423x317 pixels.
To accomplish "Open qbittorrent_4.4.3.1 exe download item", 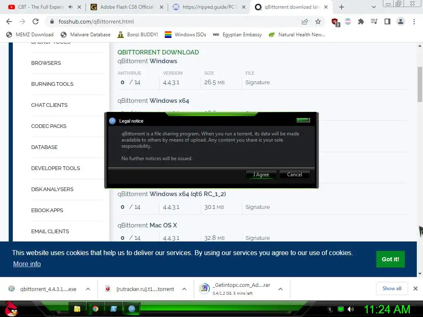I will [43, 289].
